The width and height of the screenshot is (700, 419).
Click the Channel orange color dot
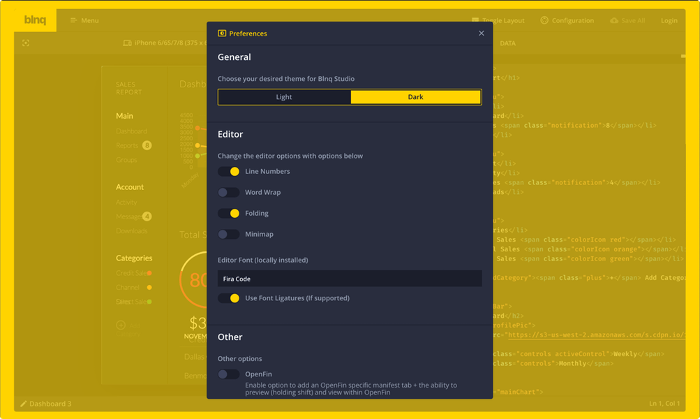coord(149,287)
